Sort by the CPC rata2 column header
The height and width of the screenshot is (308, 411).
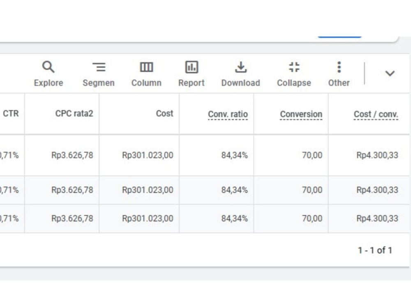(x=74, y=113)
